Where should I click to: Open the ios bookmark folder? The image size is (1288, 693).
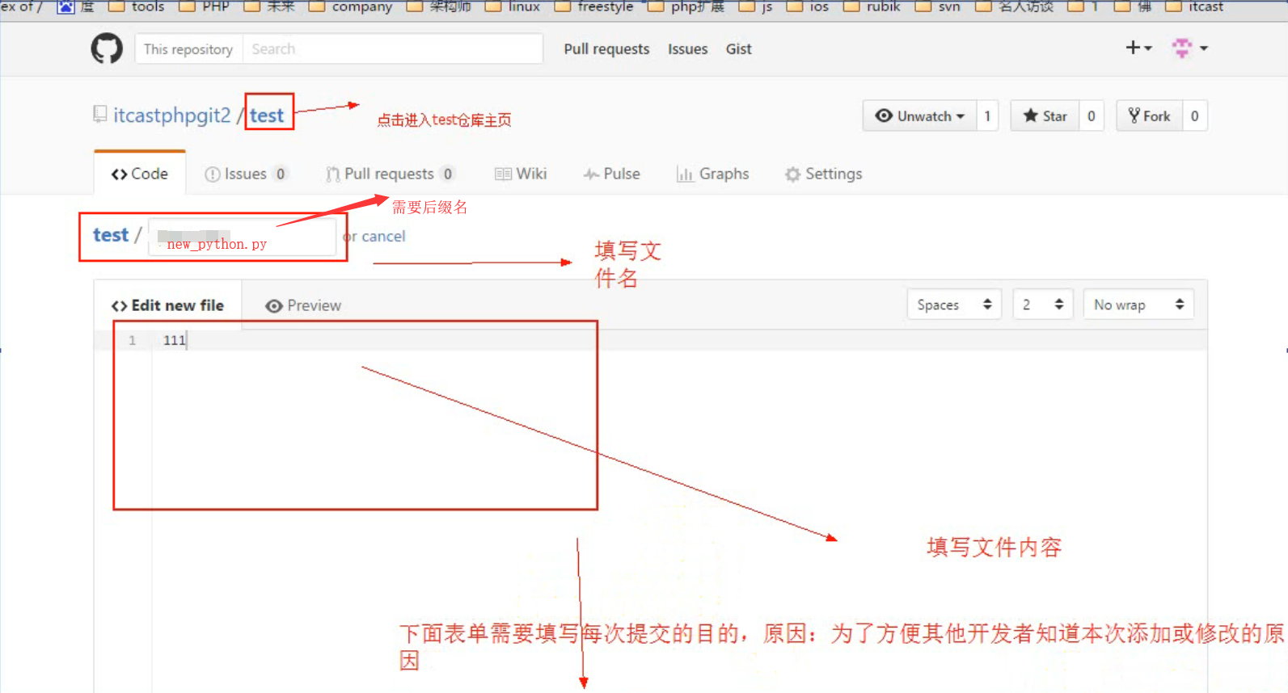pos(808,6)
